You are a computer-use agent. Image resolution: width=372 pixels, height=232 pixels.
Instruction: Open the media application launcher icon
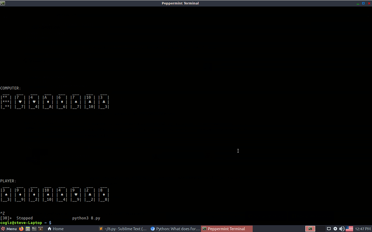tap(40, 229)
